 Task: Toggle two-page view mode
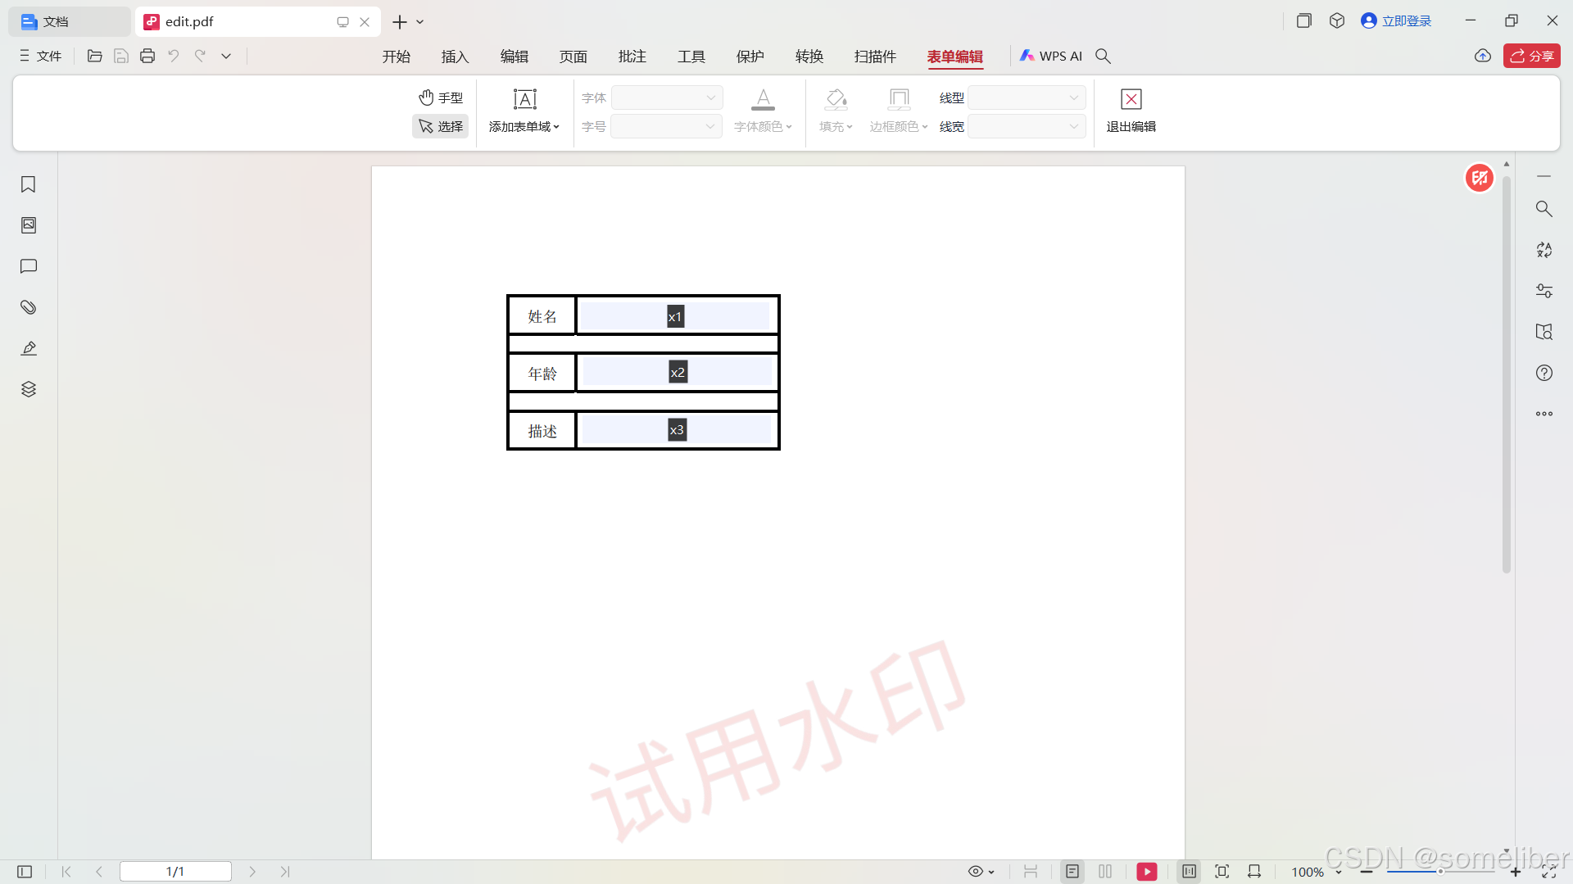1105,872
